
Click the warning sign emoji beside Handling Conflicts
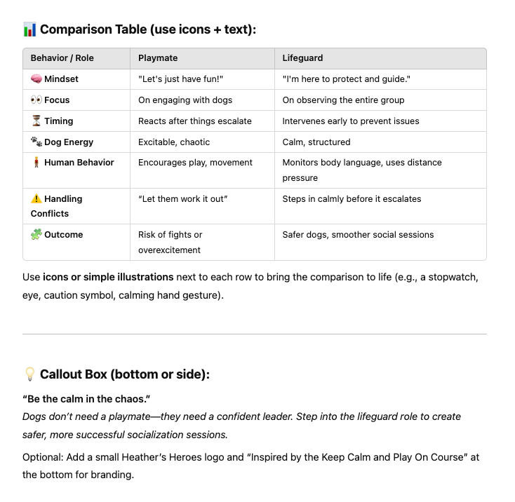click(36, 199)
